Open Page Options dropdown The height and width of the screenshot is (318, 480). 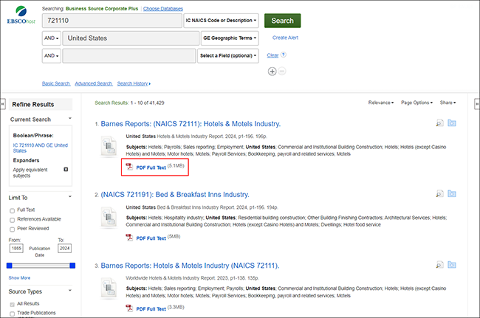[416, 103]
